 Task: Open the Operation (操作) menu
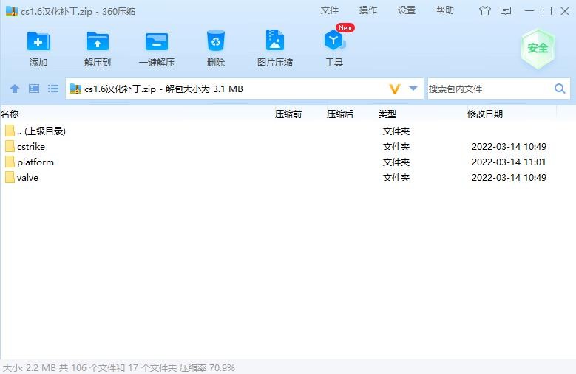[368, 10]
